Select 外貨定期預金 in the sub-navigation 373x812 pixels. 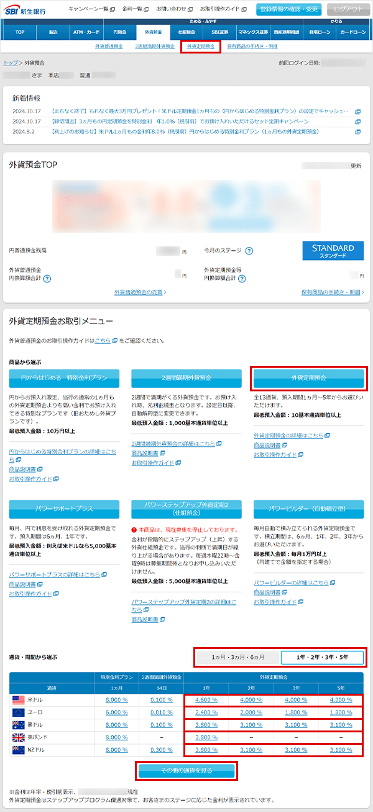pyautogui.click(x=201, y=46)
